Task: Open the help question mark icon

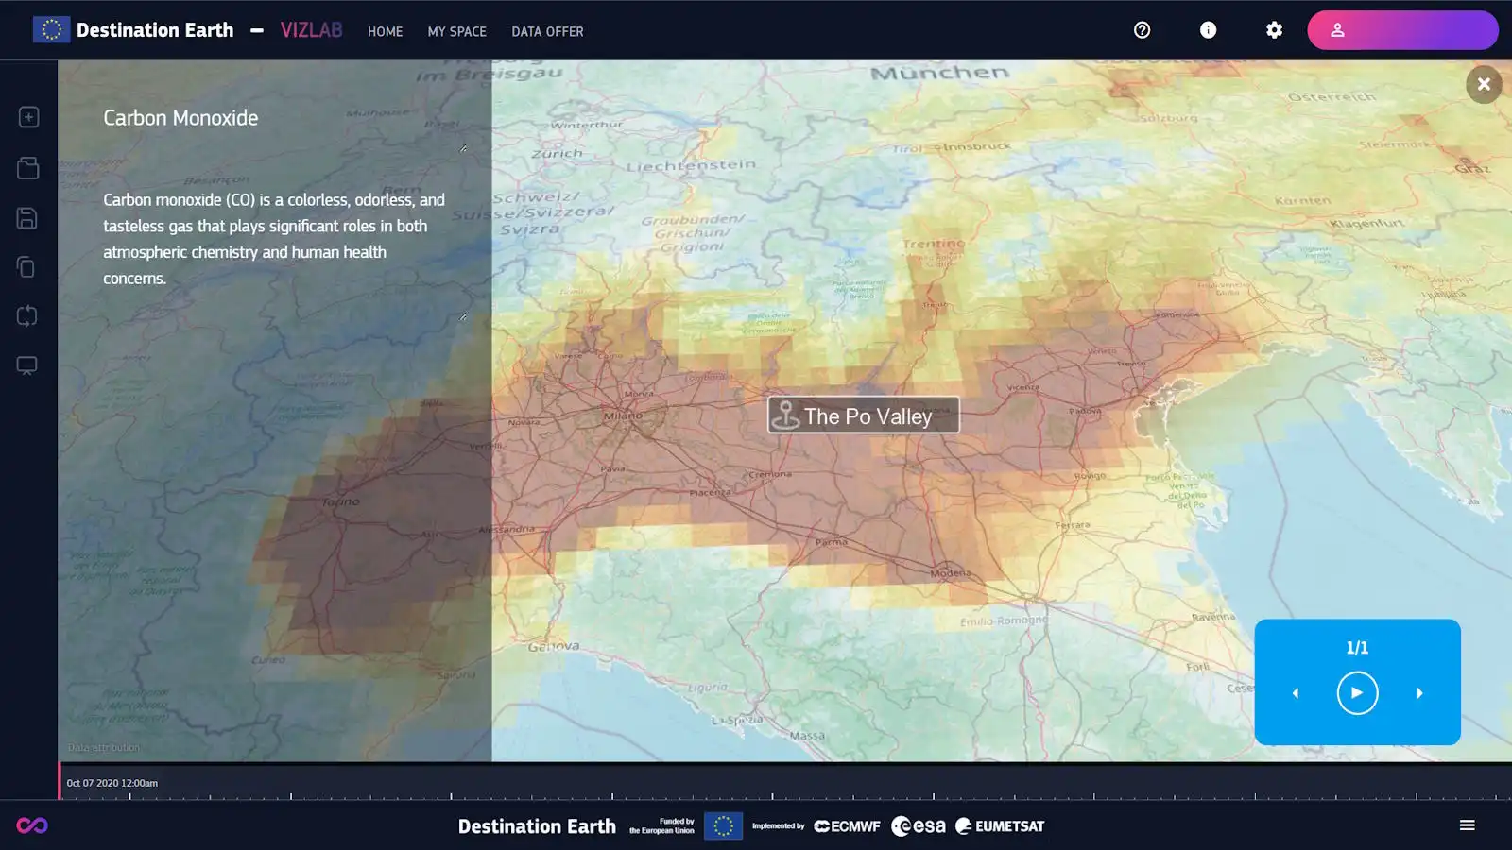Action: pyautogui.click(x=1141, y=29)
